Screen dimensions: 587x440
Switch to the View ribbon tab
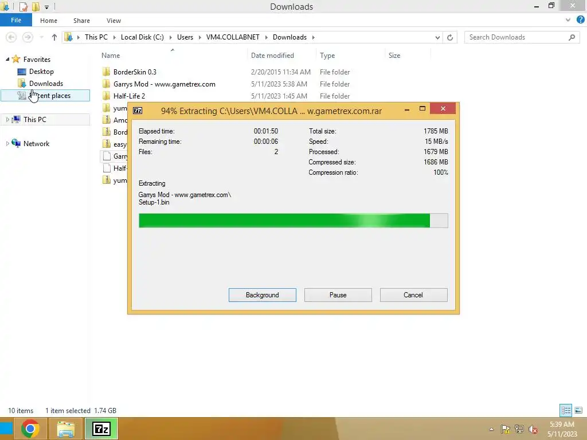114,21
